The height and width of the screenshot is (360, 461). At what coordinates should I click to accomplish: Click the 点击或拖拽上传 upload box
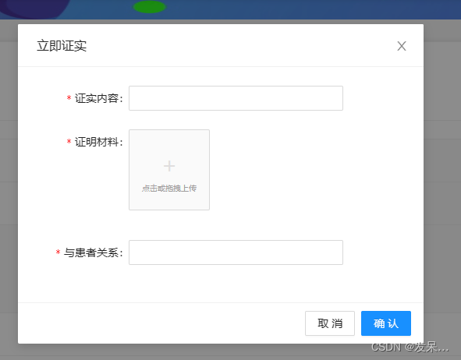[x=169, y=170]
